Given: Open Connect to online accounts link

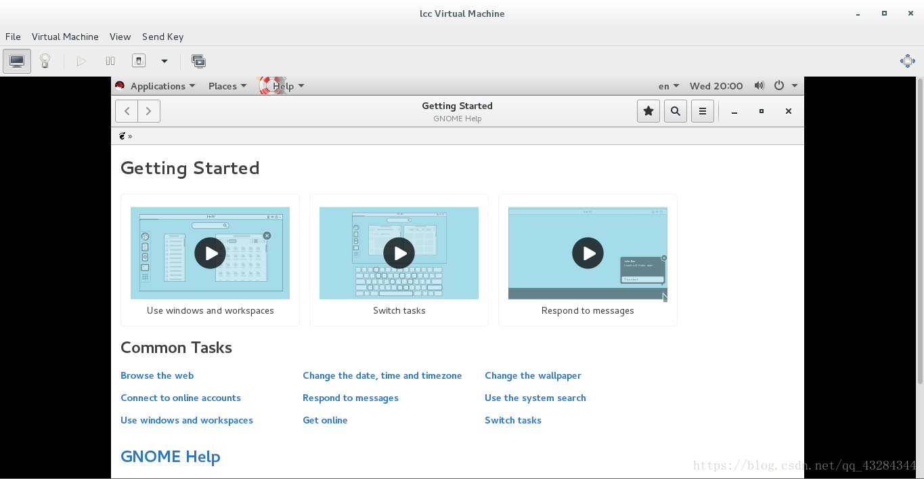Looking at the screenshot, I should tap(181, 398).
